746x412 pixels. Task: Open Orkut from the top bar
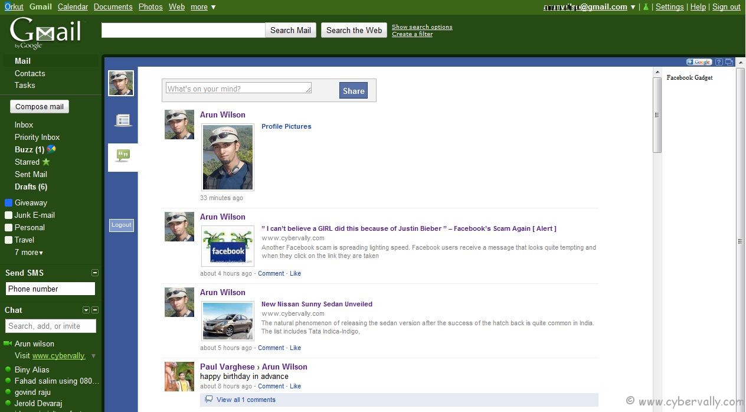[14, 7]
